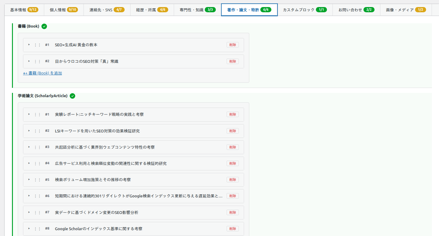The height and width of the screenshot is (236, 439).
Task: Delete article 実験レポート:ニッチキーワード戦略
Action: click(233, 114)
